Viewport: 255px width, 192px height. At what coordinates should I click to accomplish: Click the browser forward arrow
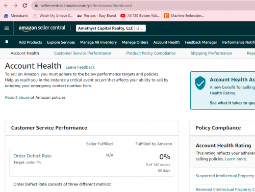coord(15,6)
